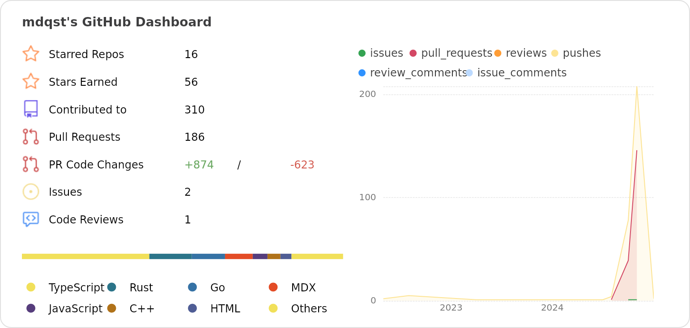Viewport: 690px width, 328px height.
Task: Hide the pushes series via legend
Action: point(576,53)
